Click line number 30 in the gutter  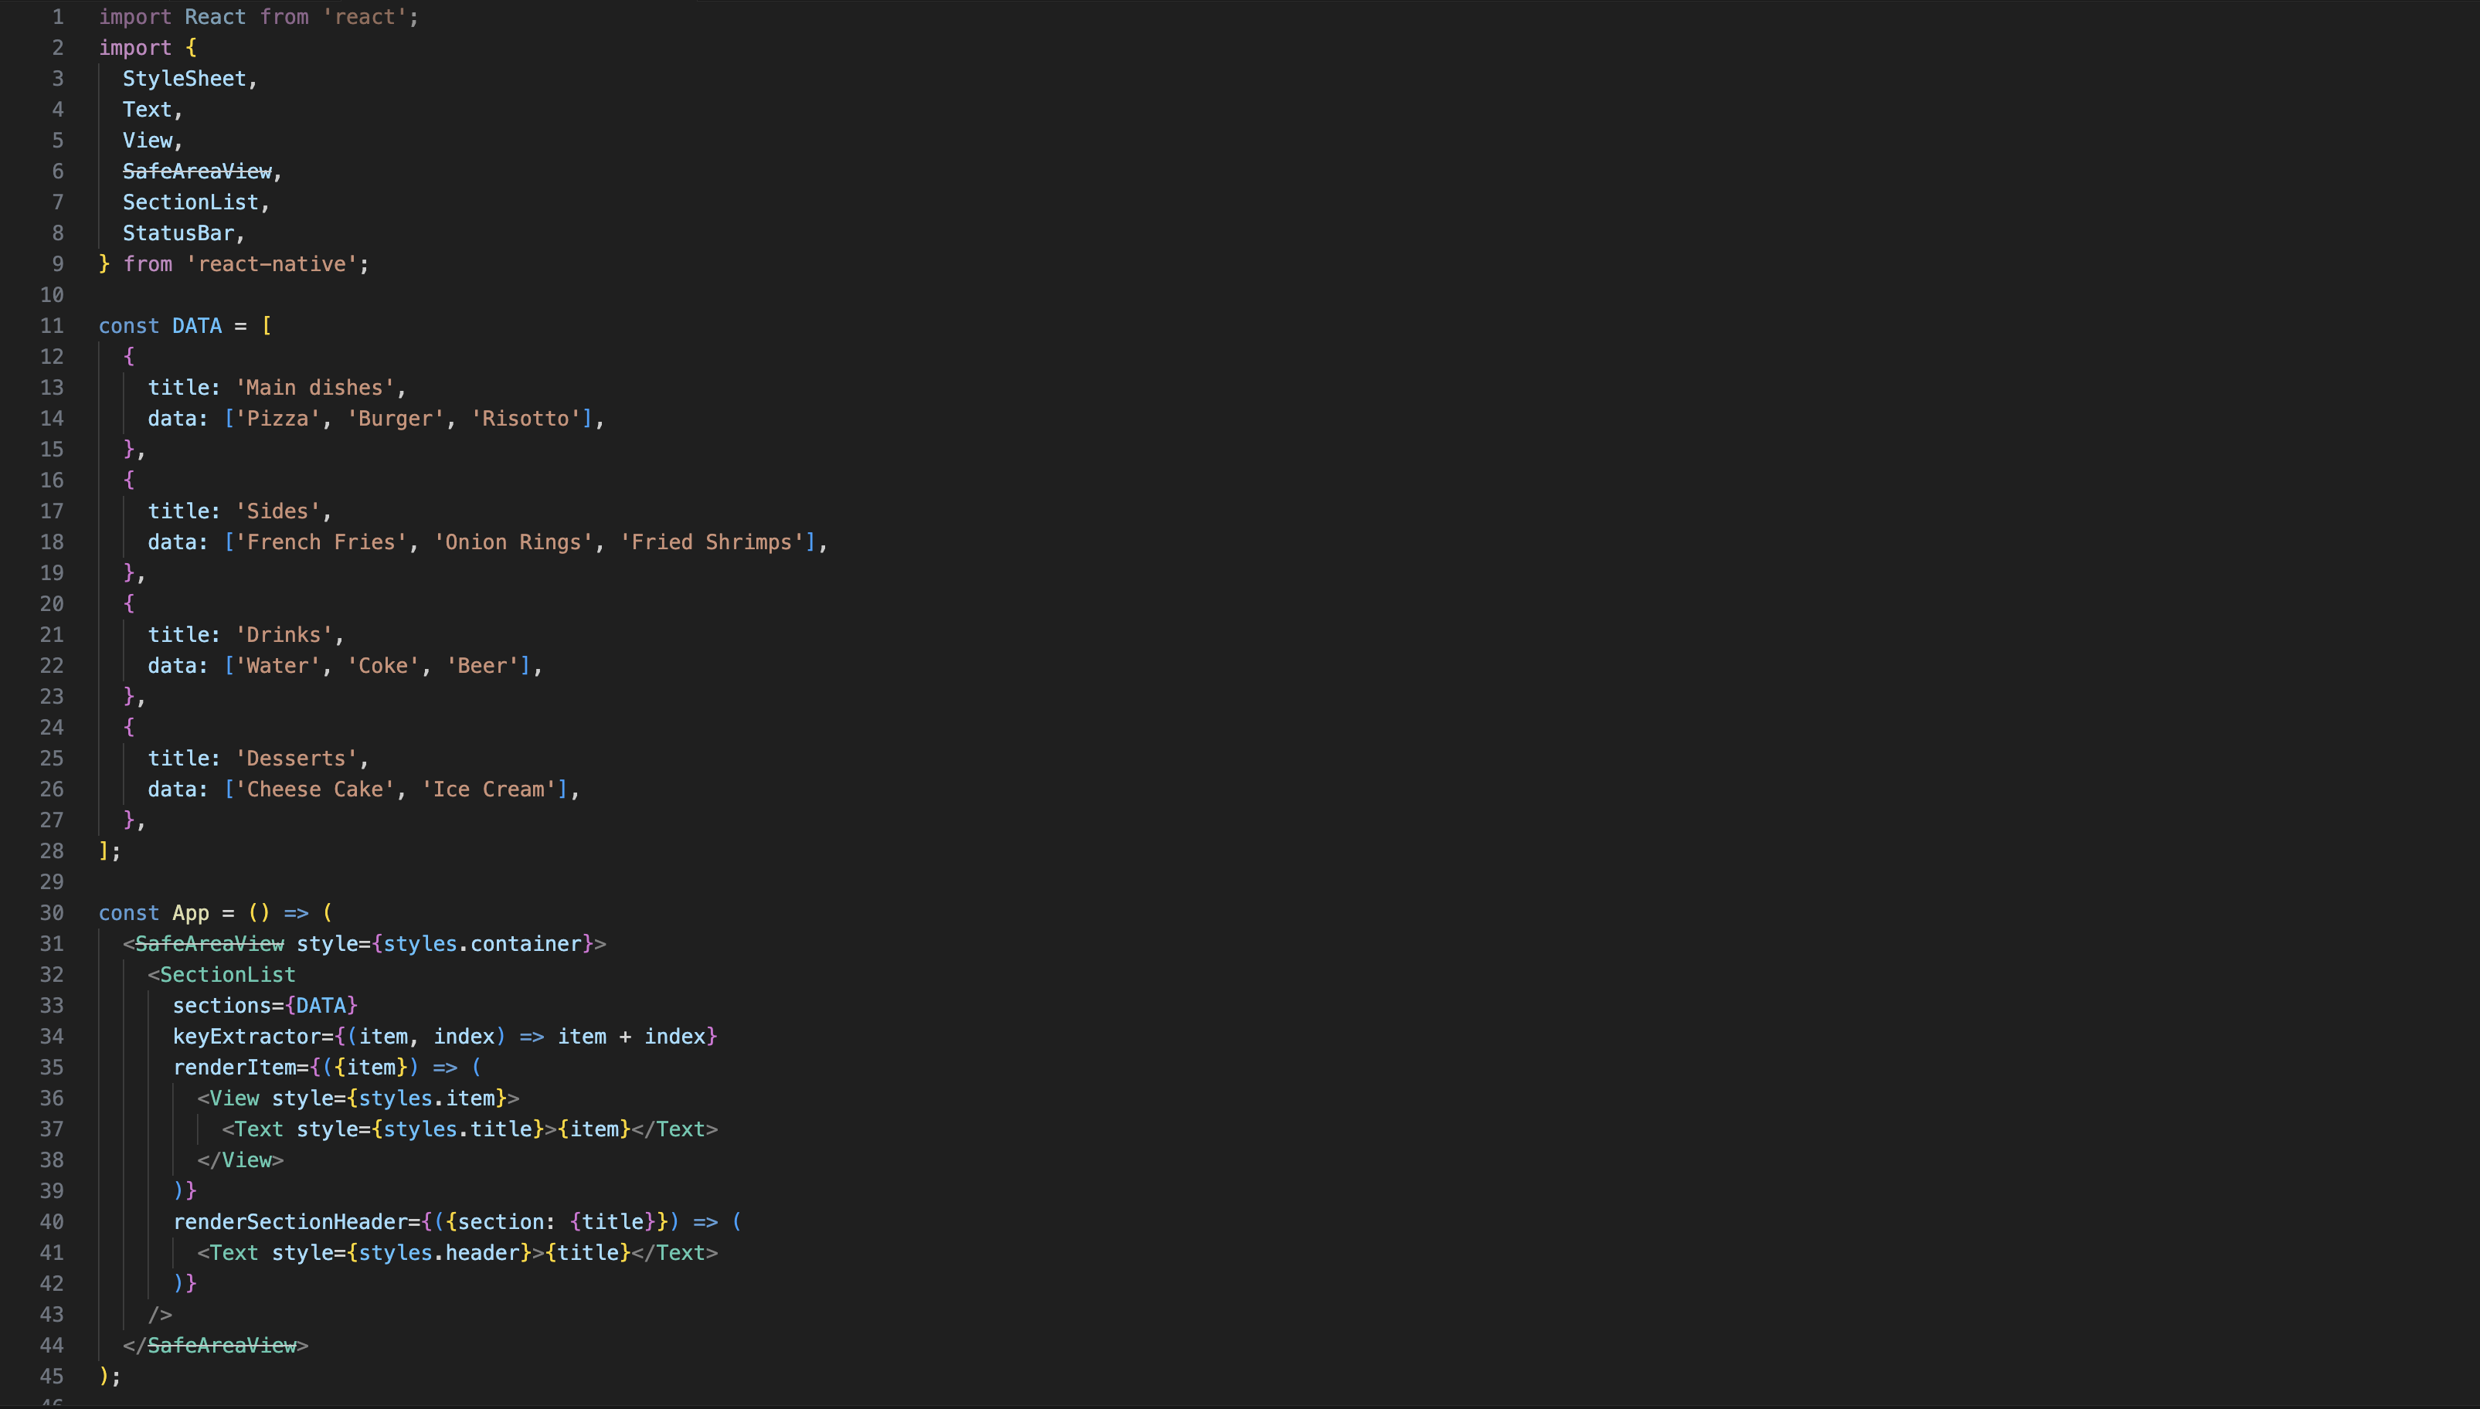click(x=51, y=914)
